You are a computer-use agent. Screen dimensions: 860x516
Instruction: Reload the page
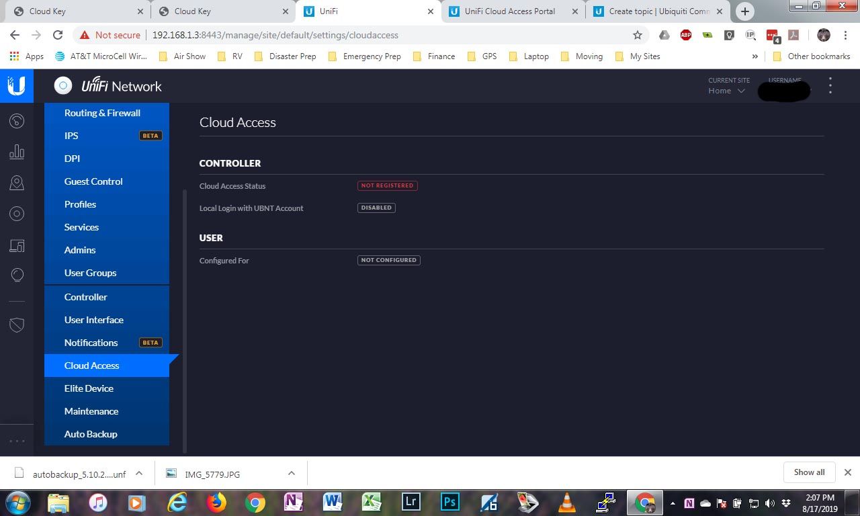coord(58,35)
